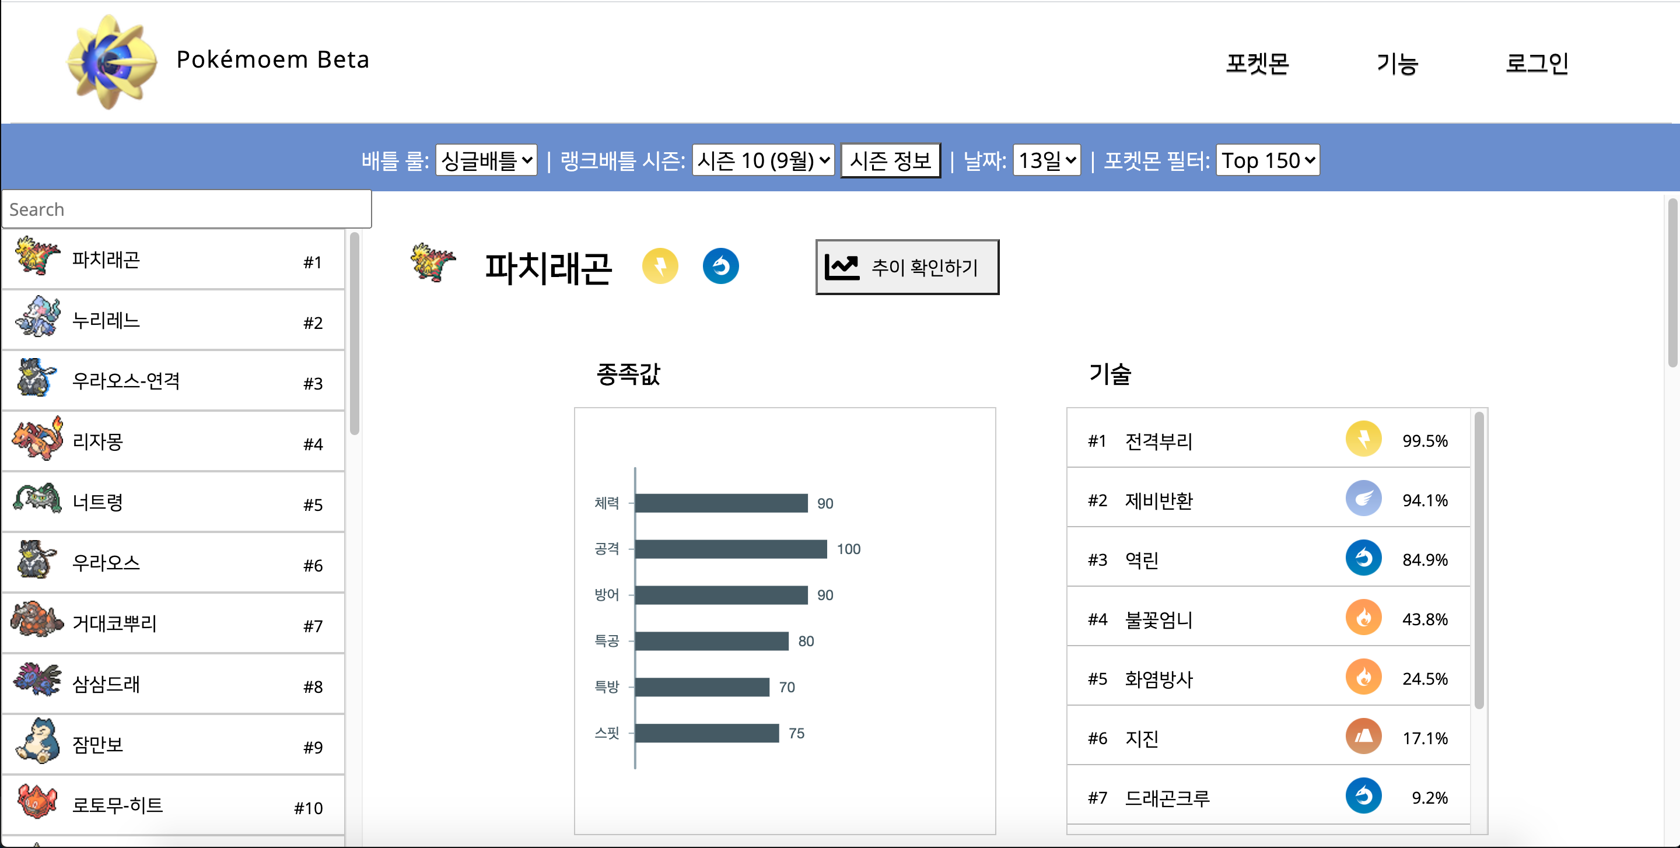
Task: Click the moves list scrollbar
Action: (1479, 560)
